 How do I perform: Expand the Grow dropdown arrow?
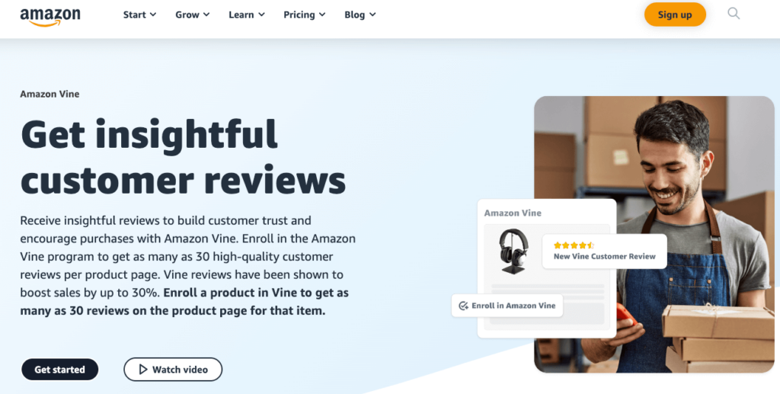(206, 15)
